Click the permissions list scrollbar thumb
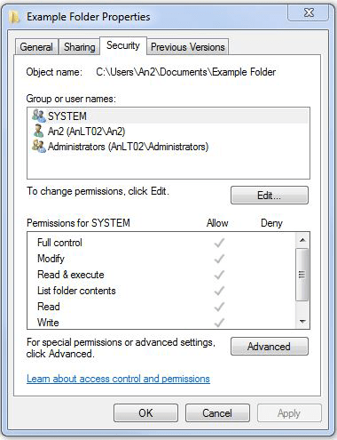337x440 pixels. [x=302, y=275]
